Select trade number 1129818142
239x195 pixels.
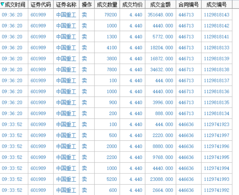[x=217, y=26]
